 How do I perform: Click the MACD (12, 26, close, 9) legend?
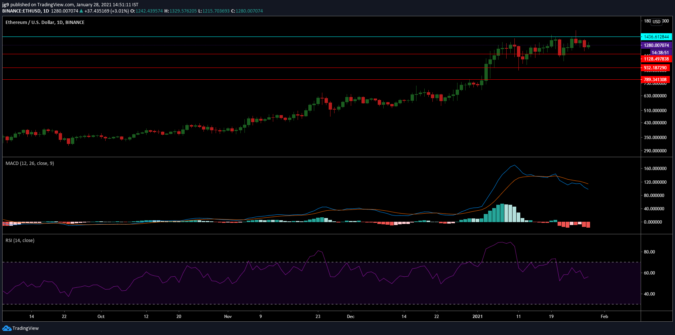pyautogui.click(x=30, y=163)
